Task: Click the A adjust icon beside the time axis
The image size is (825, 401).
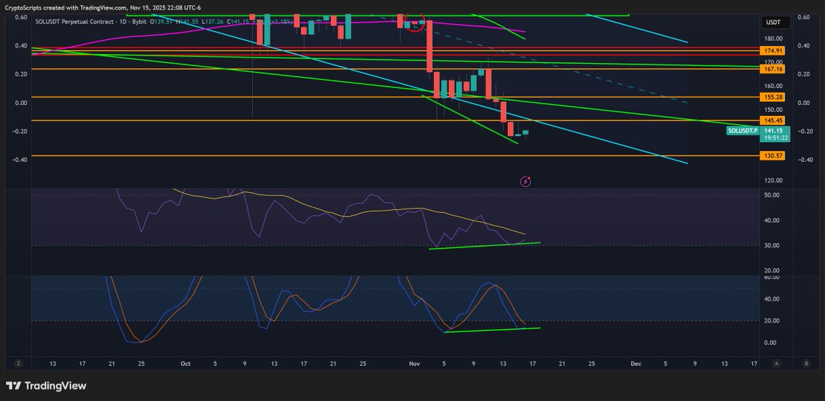Action: click(778, 364)
